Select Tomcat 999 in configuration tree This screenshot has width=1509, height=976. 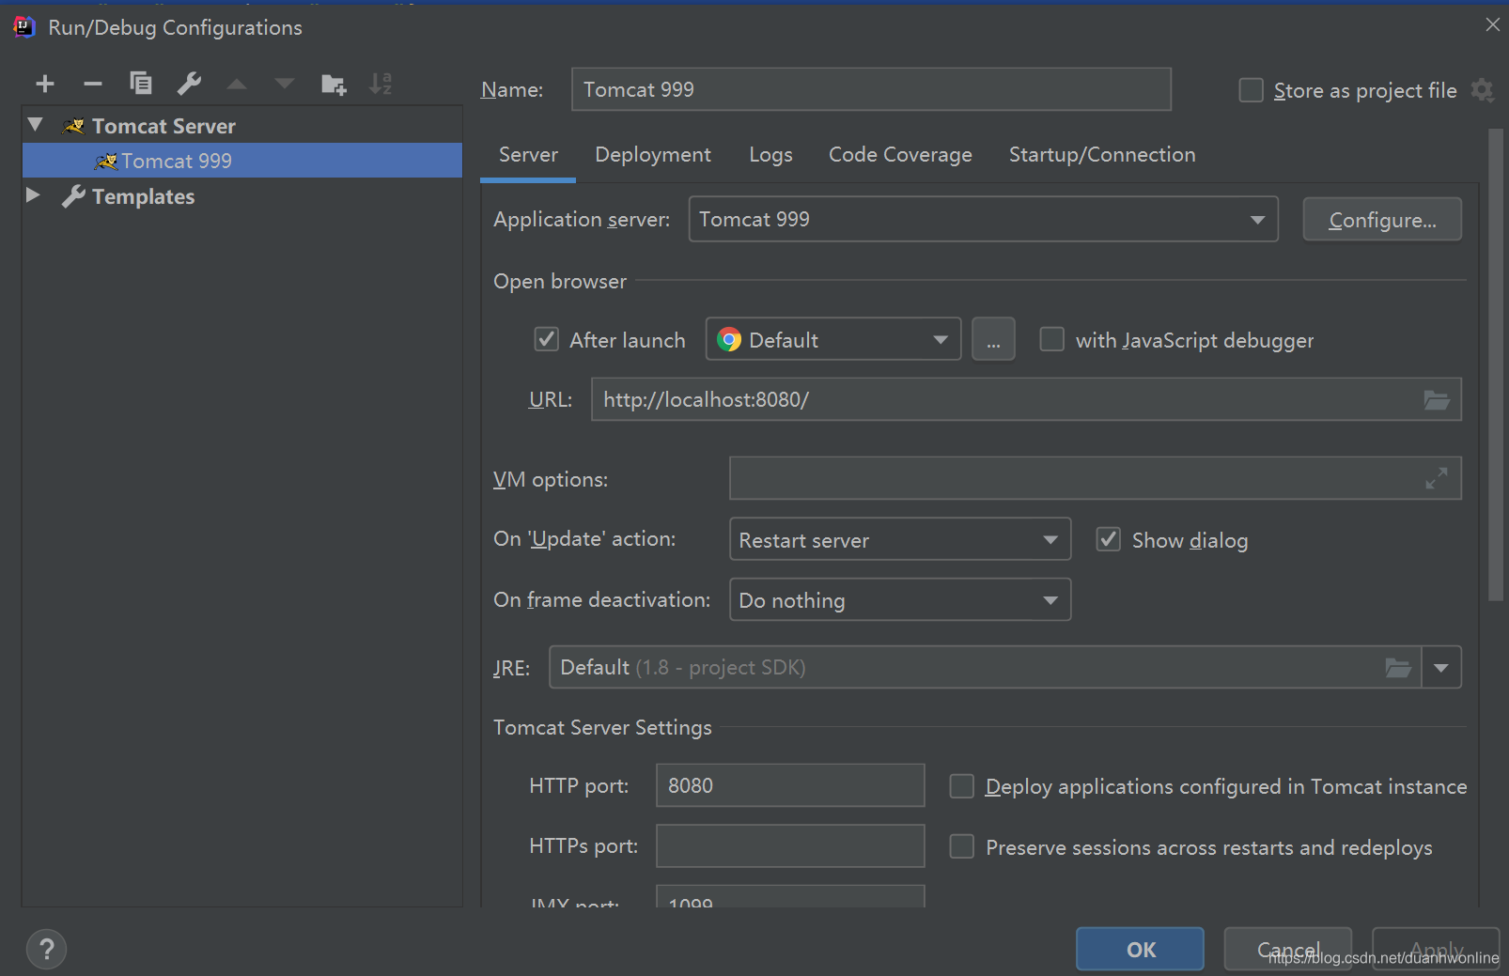(242, 161)
